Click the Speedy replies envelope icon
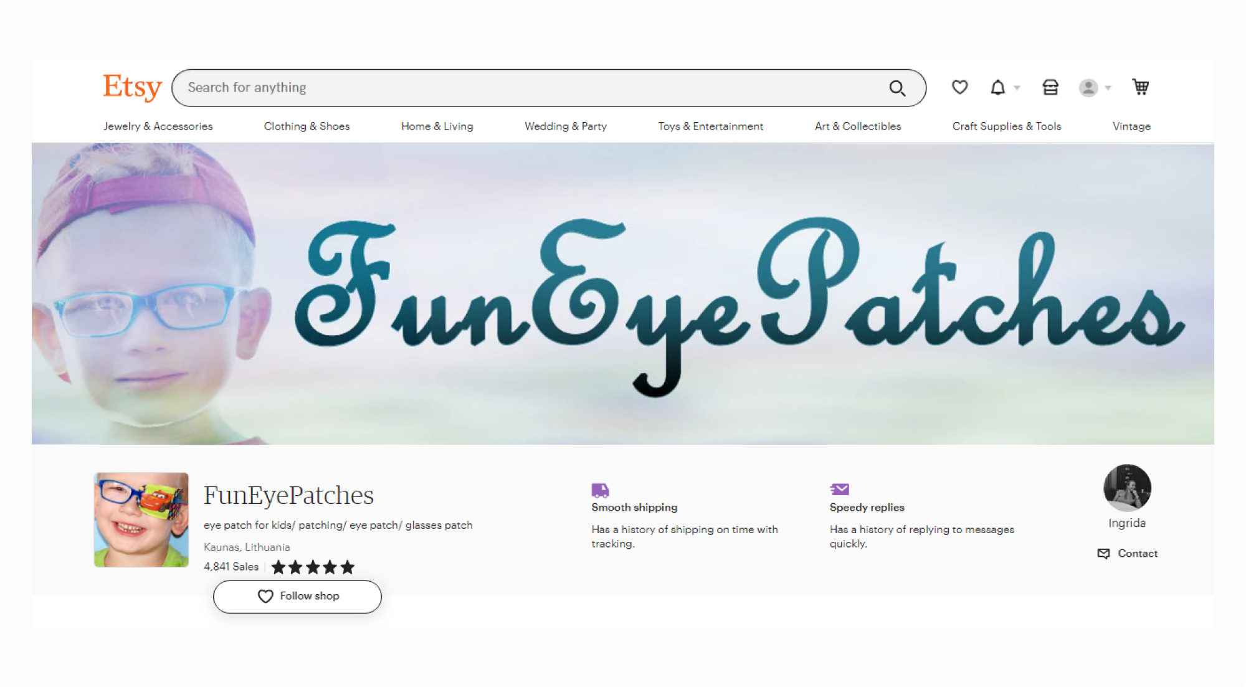Screen dimensions: 1246x687 point(839,490)
